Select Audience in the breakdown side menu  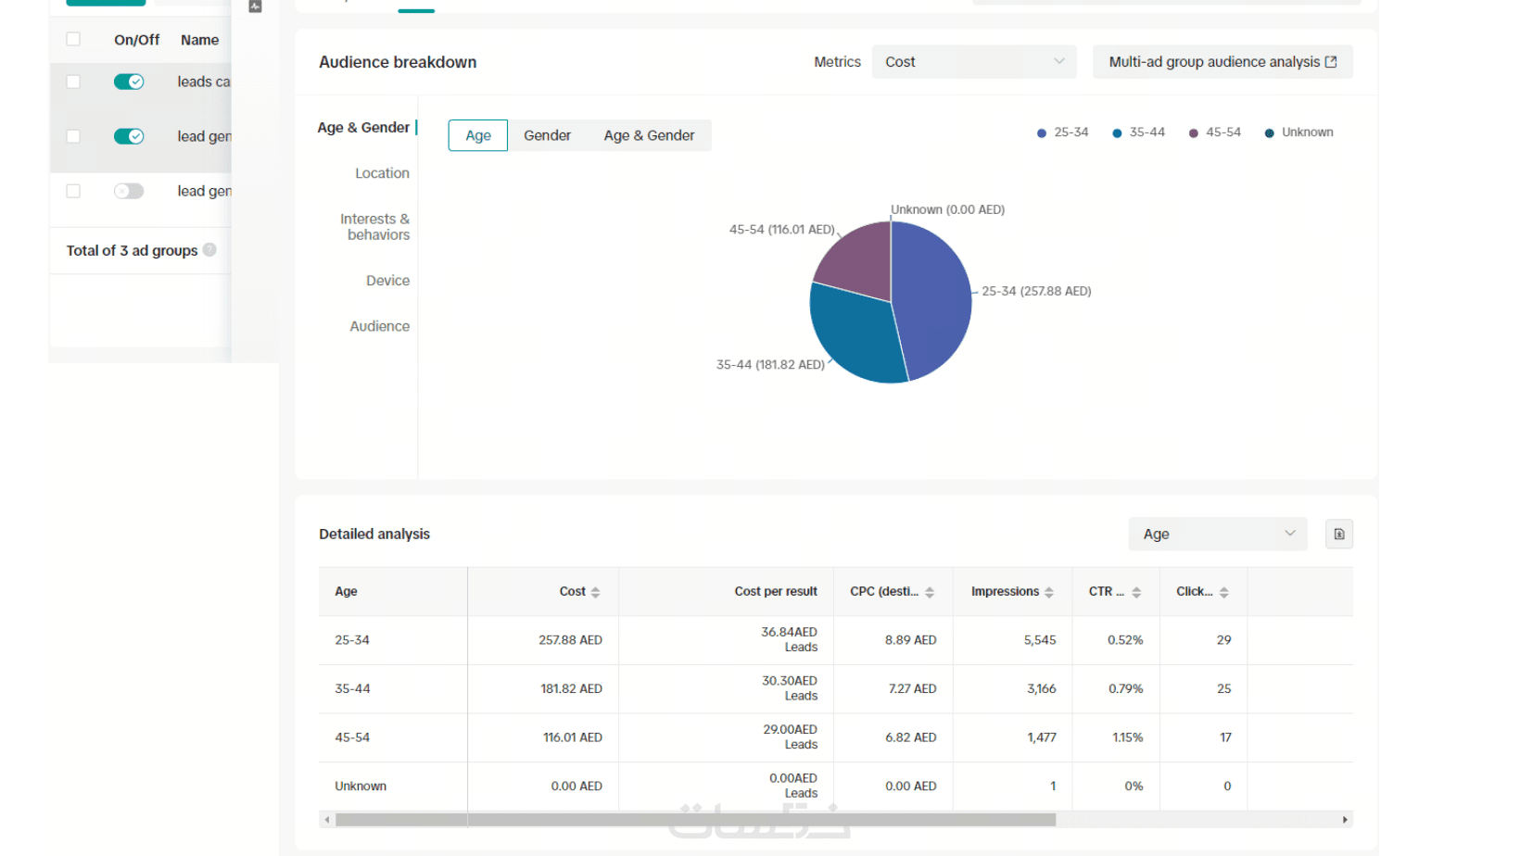tap(379, 326)
